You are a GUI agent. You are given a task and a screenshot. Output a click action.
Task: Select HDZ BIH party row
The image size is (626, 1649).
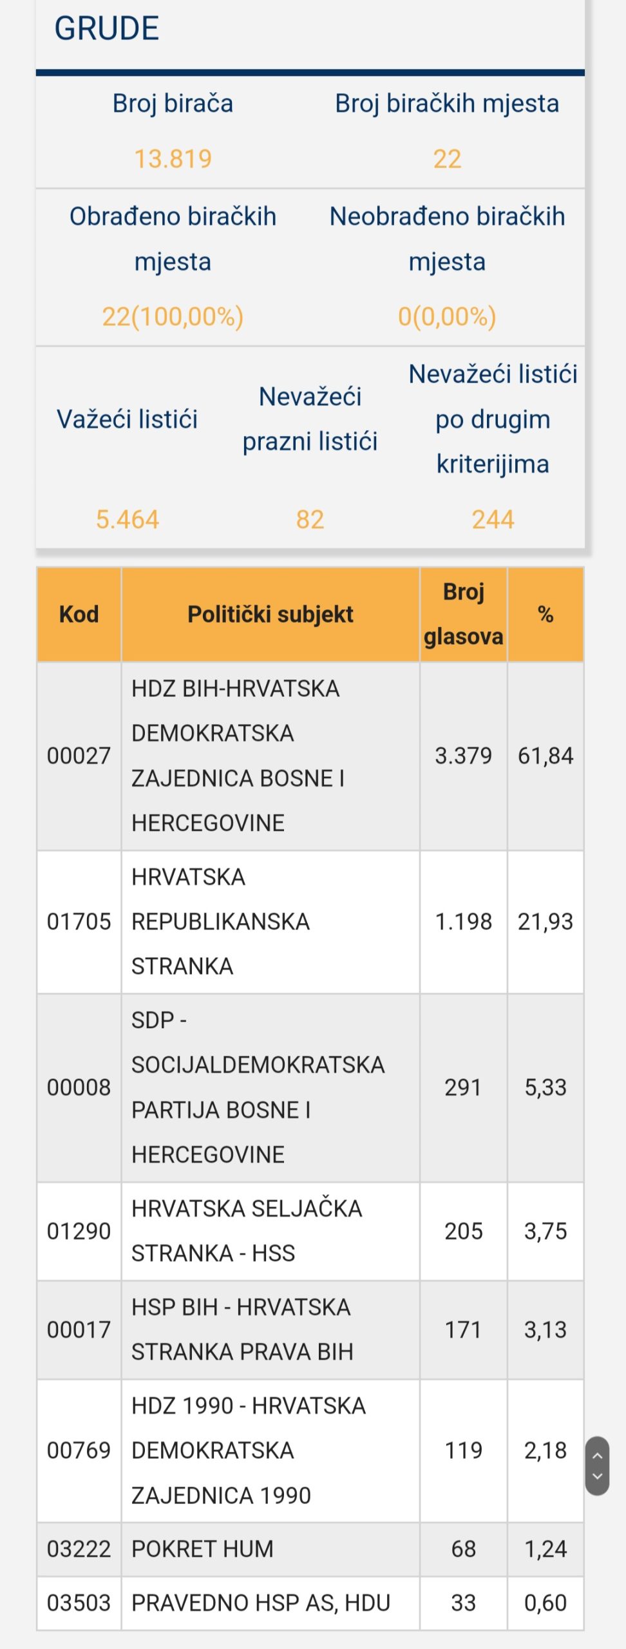310,756
